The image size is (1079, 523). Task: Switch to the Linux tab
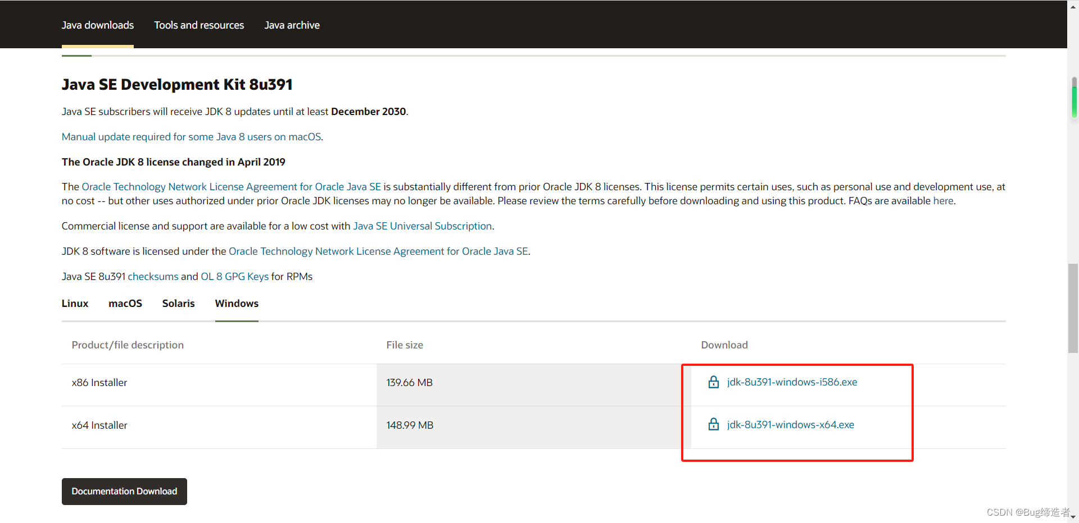(x=75, y=304)
